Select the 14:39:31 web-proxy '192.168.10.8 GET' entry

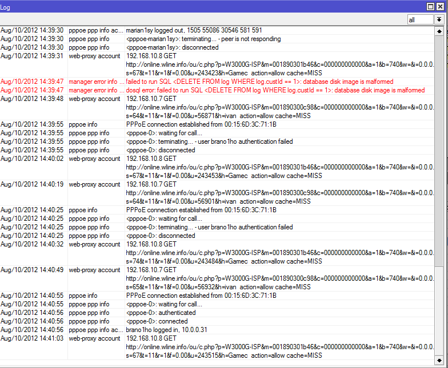[217, 64]
